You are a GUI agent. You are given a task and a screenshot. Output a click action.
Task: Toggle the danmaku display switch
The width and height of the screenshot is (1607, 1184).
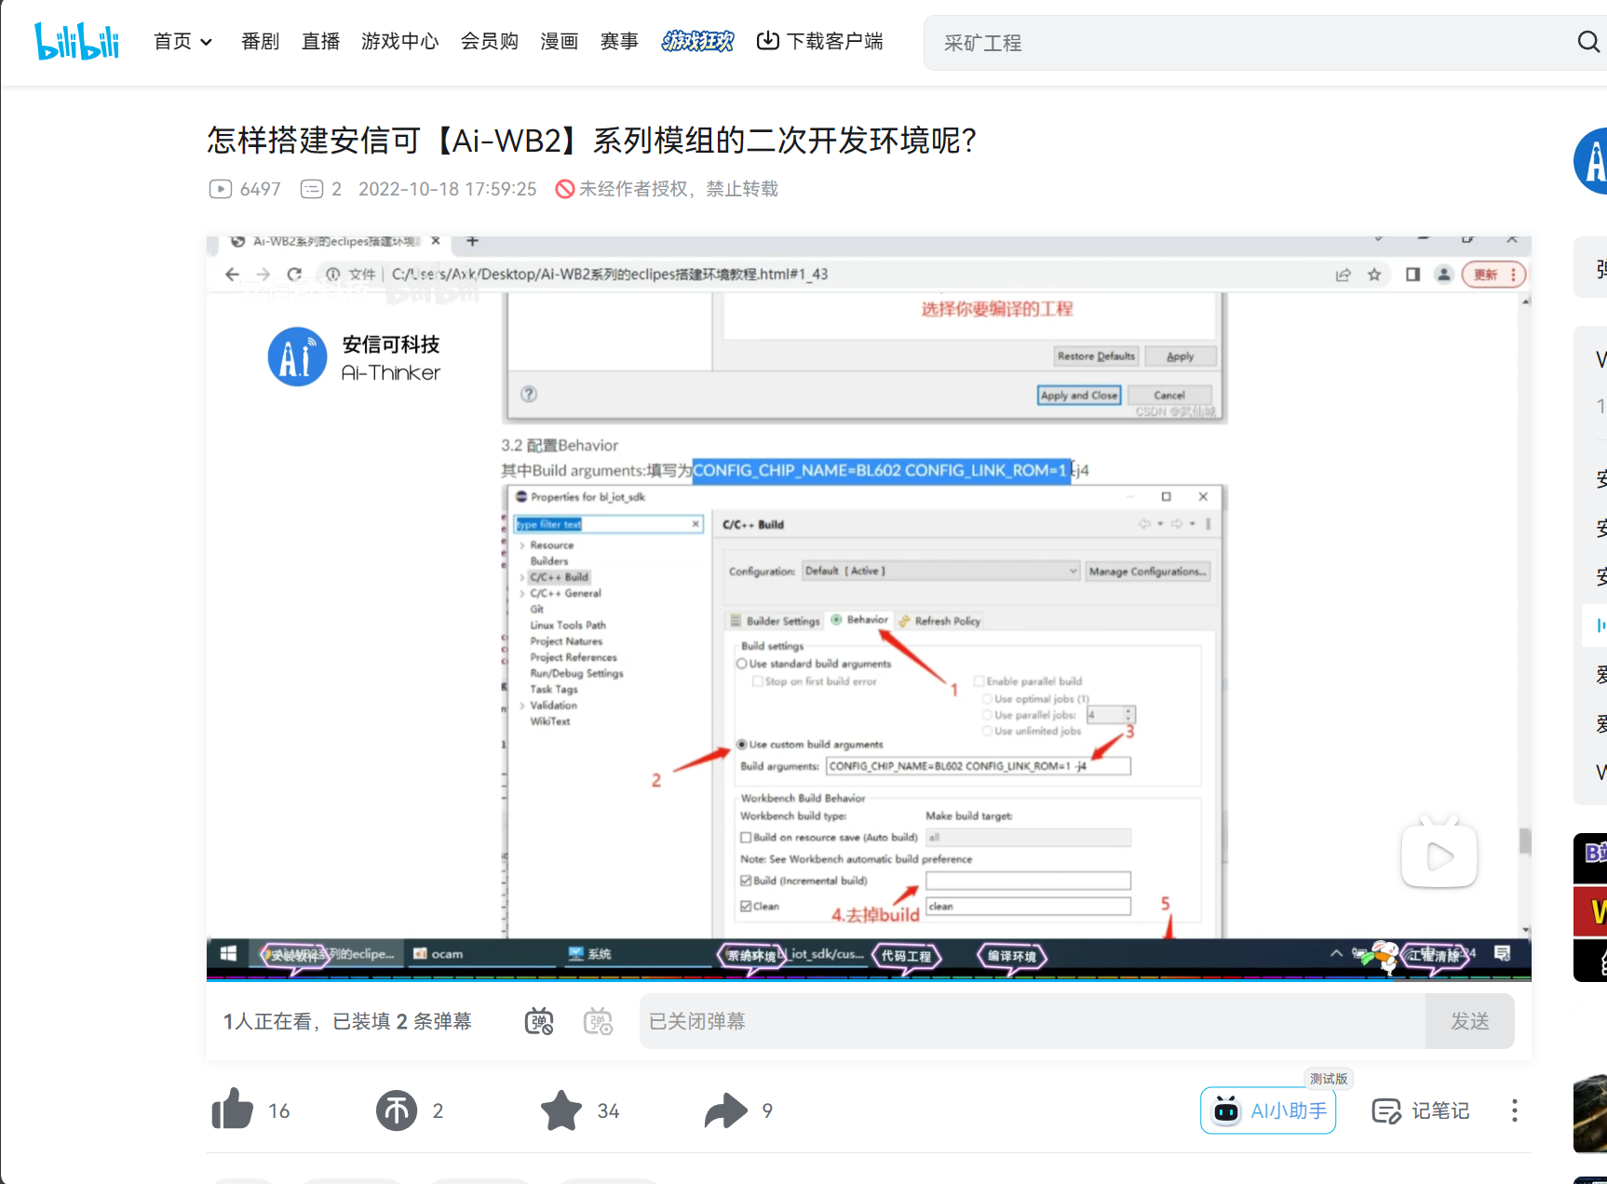coord(539,1021)
